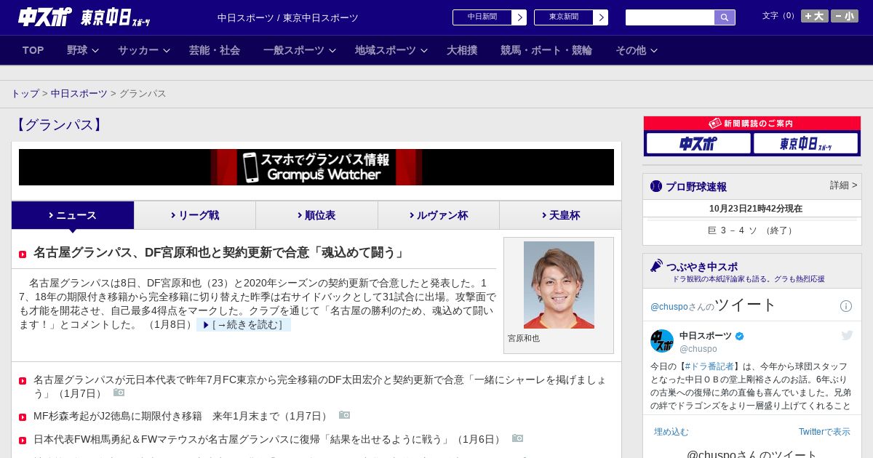Switch to the 順位表 tab
This screenshot has width=873, height=458.
point(316,215)
